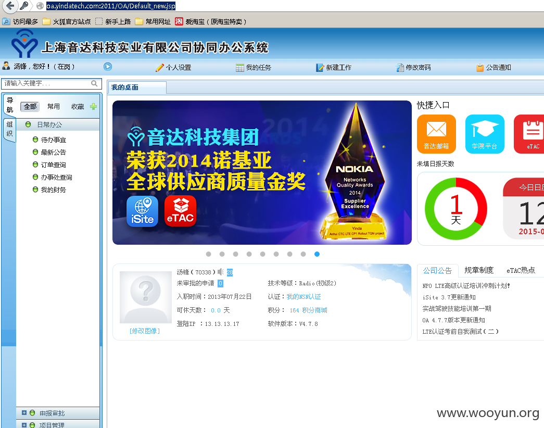
Task: Select the 全部 navigation filter
Action: pos(30,107)
